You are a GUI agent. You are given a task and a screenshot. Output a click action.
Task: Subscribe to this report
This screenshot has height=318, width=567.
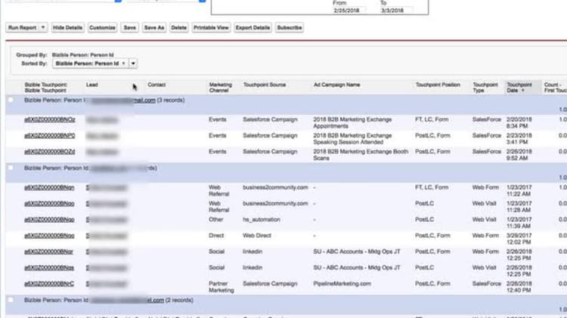(x=290, y=28)
